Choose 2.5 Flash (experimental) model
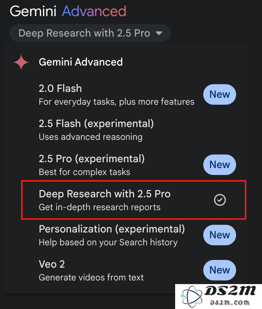Viewport: 262px width, 309px height. coord(134,130)
